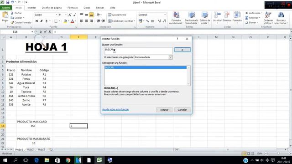Switch to the Hoja3 sheet tab
Screen dimensions: 292x164
(x=42, y=149)
